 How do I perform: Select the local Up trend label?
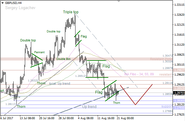point(59,83)
